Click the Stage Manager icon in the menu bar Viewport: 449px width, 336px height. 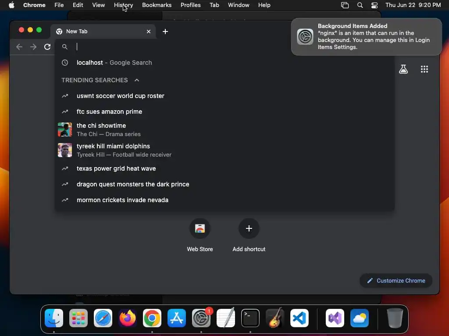click(x=345, y=5)
